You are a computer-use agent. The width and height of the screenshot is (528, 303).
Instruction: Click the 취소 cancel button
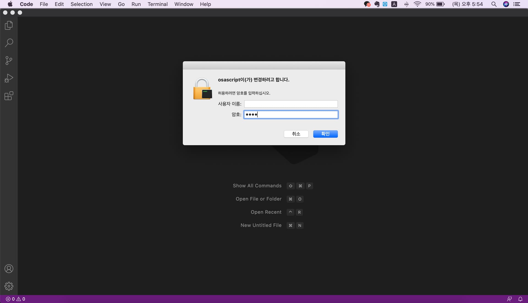click(296, 134)
